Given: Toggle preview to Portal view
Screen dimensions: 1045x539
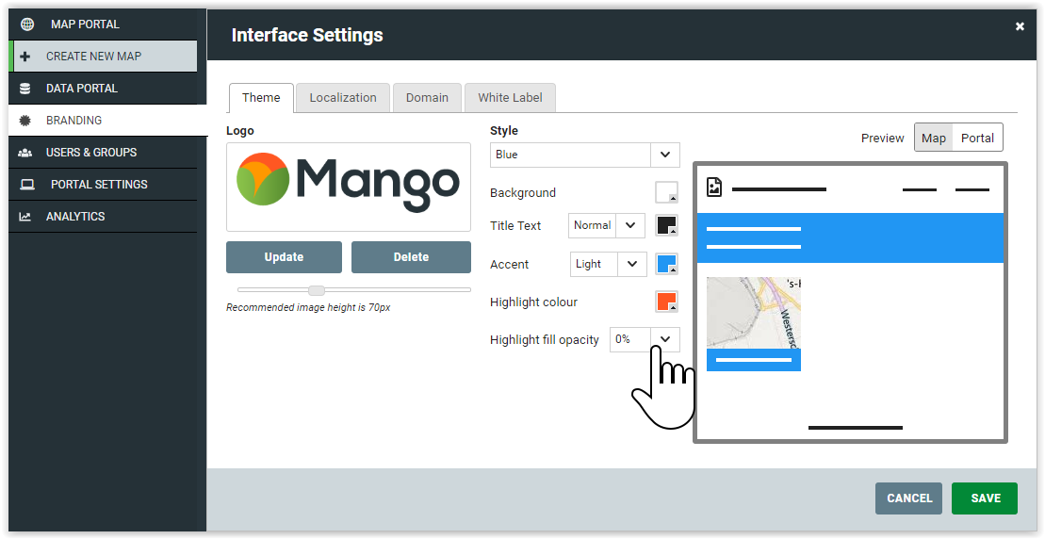Looking at the screenshot, I should tap(977, 138).
